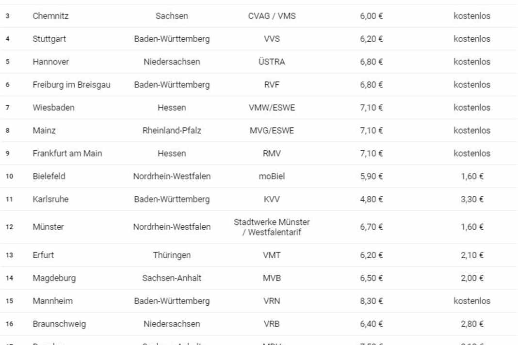Image resolution: width=518 pixels, height=345 pixels.
Task: Select Braunschweig in the table
Action: tap(59, 324)
